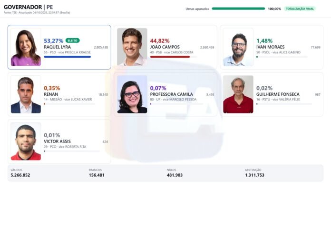This screenshot has height=233, width=331.
Task: Click Raquel Lyra's blue vote bar
Action: 68,57
